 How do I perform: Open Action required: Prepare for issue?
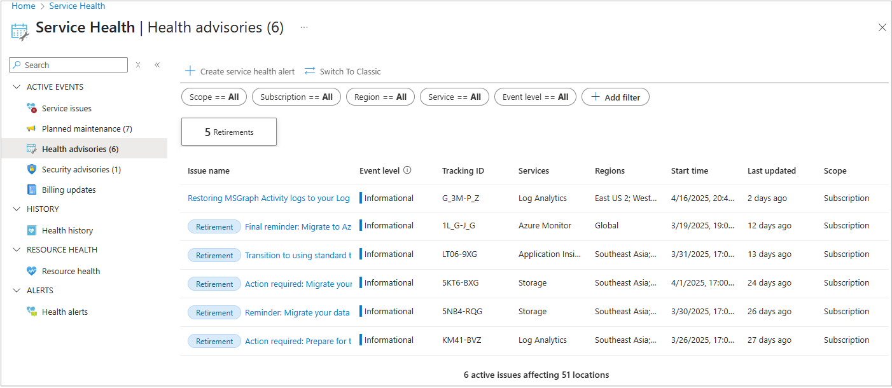(298, 341)
